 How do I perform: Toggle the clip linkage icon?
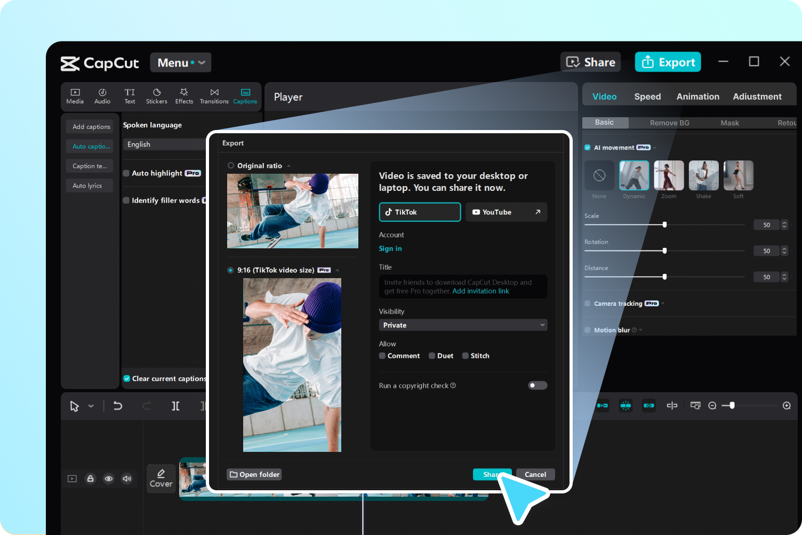649,406
